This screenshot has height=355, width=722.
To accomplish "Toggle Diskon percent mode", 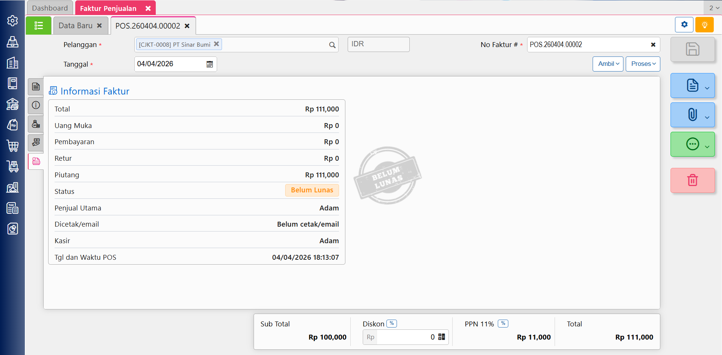I will [392, 323].
